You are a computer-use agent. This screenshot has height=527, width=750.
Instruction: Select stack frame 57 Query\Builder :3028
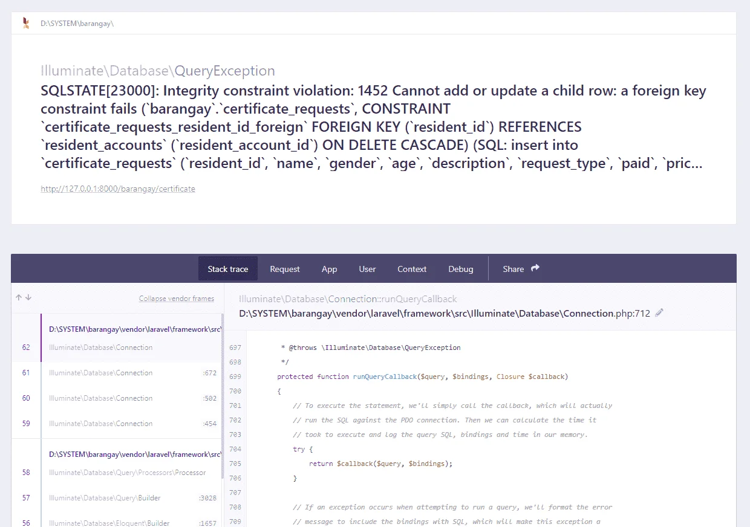pyautogui.click(x=117, y=498)
